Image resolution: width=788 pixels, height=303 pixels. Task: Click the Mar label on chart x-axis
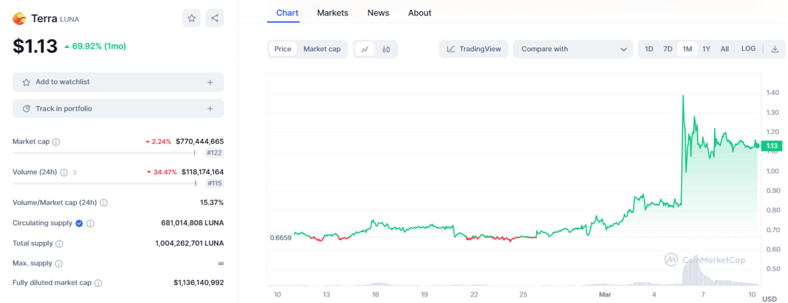[604, 295]
